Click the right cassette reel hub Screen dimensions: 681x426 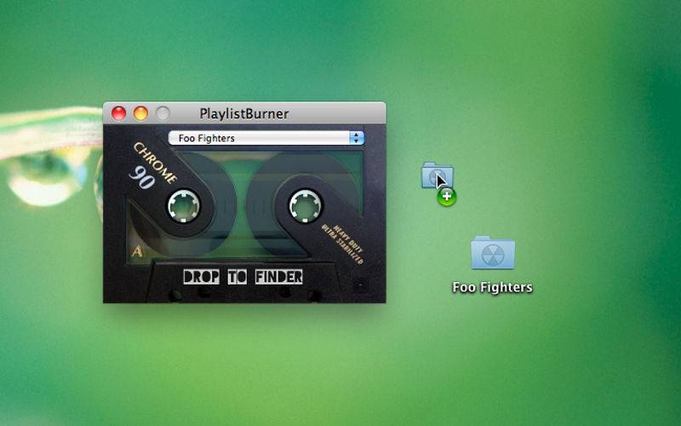[x=306, y=205]
